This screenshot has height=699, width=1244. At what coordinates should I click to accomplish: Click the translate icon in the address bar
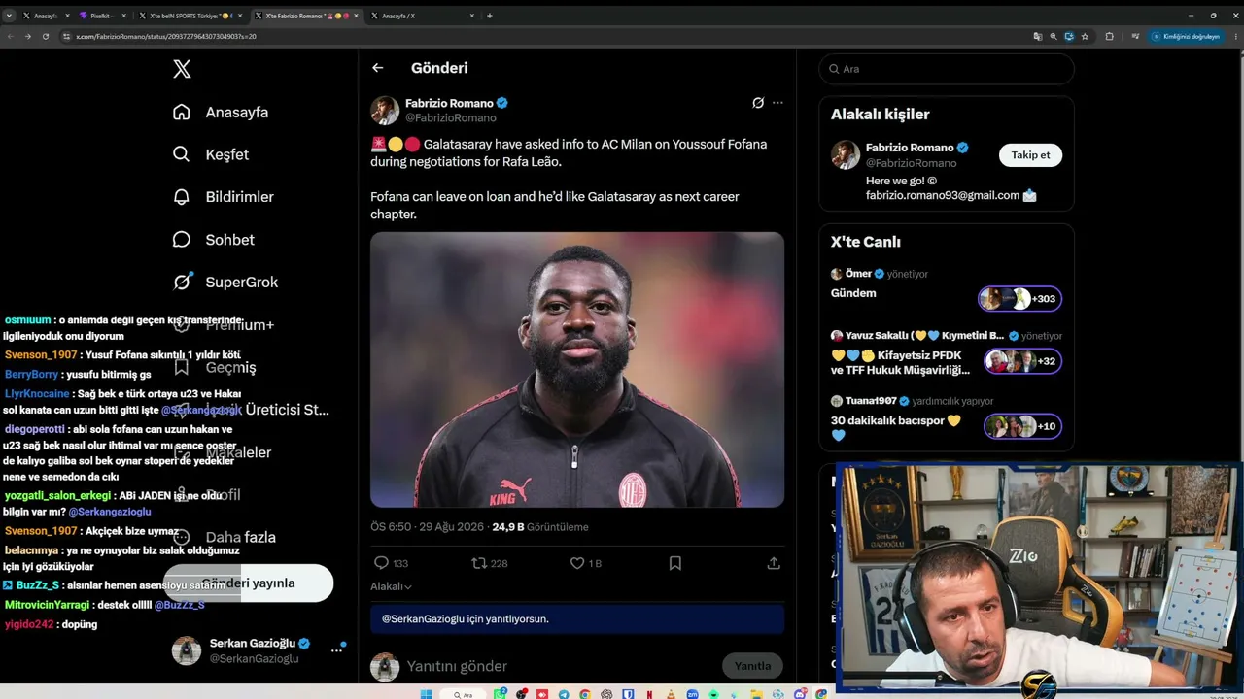(x=1038, y=36)
